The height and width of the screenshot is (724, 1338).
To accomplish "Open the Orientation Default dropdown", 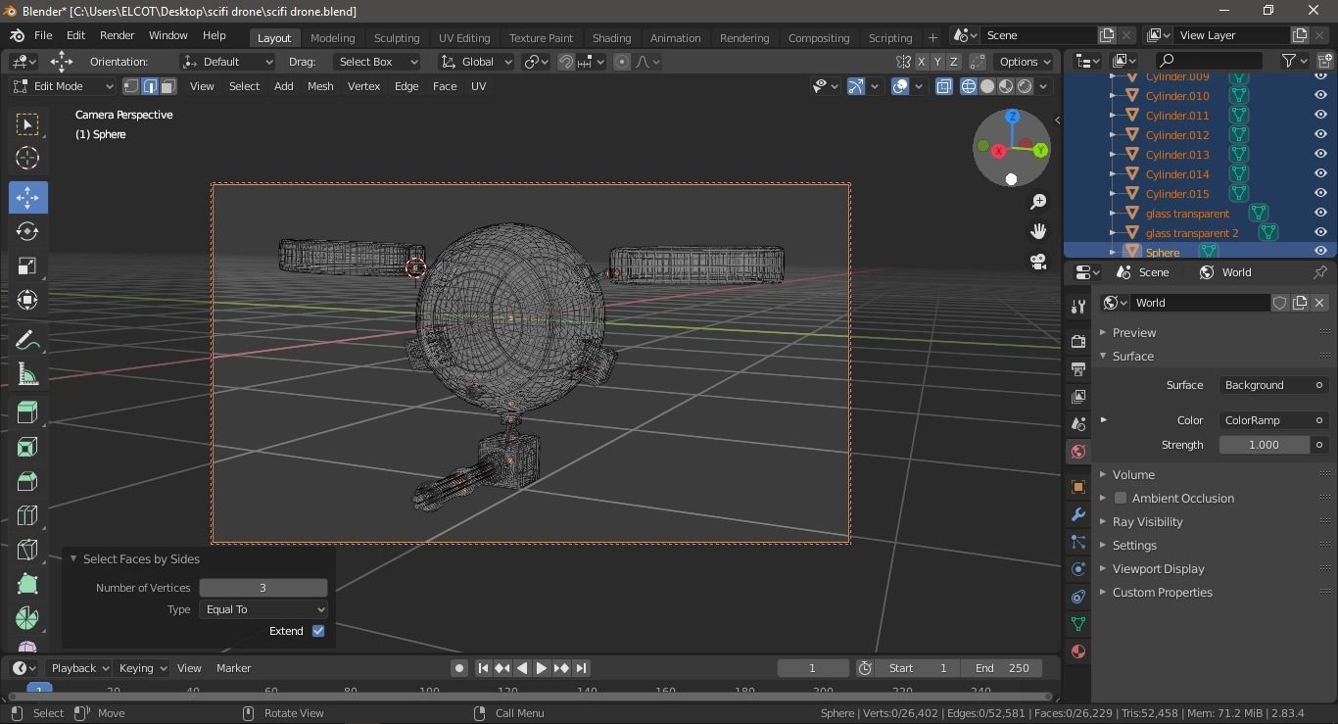I will tap(227, 62).
